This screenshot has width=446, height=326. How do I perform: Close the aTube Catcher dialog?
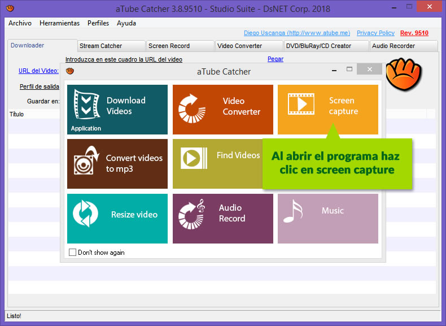(x=369, y=69)
